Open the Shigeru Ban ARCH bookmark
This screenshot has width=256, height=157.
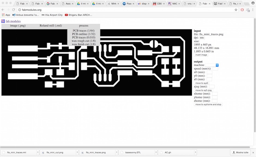click(x=79, y=15)
